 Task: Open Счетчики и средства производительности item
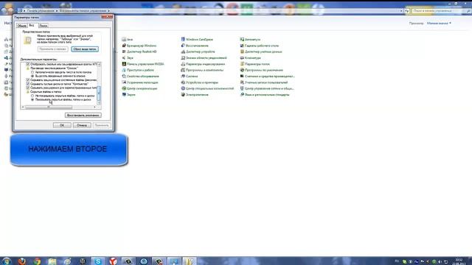(x=267, y=77)
